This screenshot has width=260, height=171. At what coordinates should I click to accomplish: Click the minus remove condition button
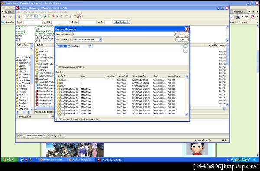coord(185,46)
